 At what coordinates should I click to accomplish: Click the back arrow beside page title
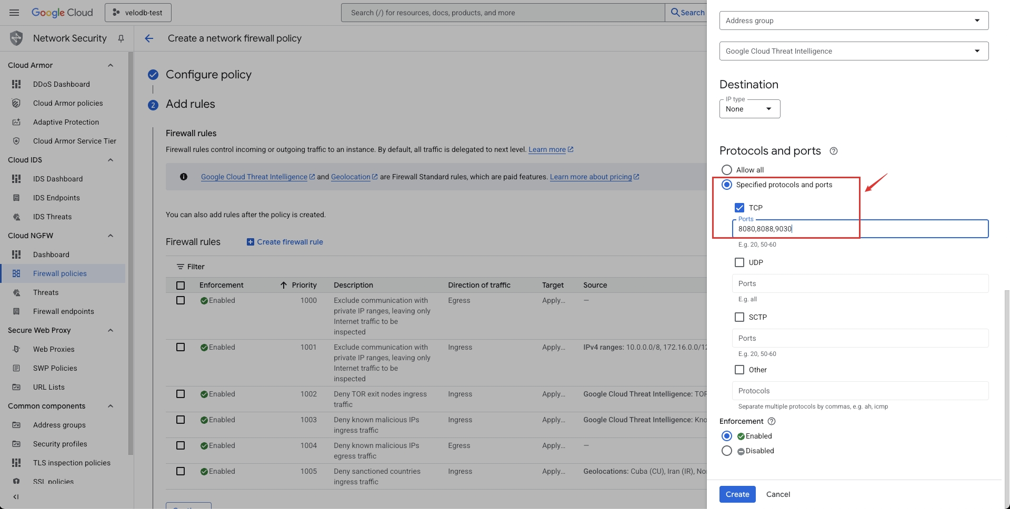[149, 38]
